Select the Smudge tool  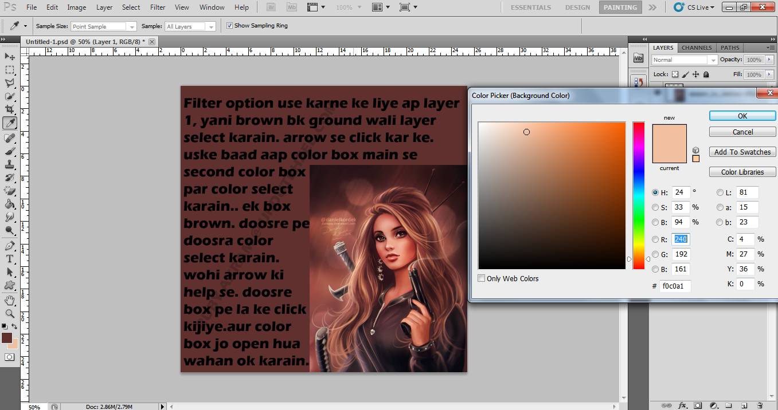tap(10, 217)
